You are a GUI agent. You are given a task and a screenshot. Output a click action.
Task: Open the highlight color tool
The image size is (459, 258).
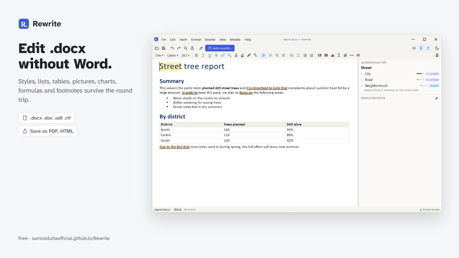click(x=242, y=55)
